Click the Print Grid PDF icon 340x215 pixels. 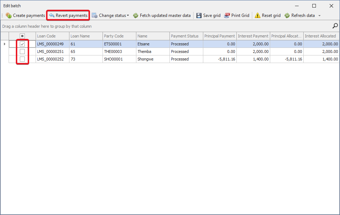tap(227, 15)
